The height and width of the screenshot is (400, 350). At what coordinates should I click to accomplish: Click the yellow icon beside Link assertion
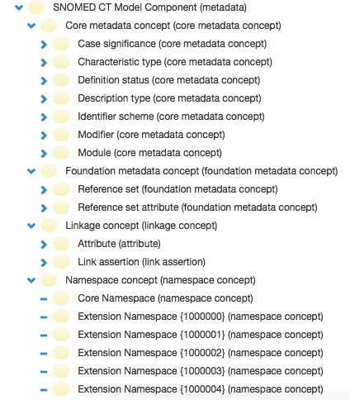(x=61, y=262)
